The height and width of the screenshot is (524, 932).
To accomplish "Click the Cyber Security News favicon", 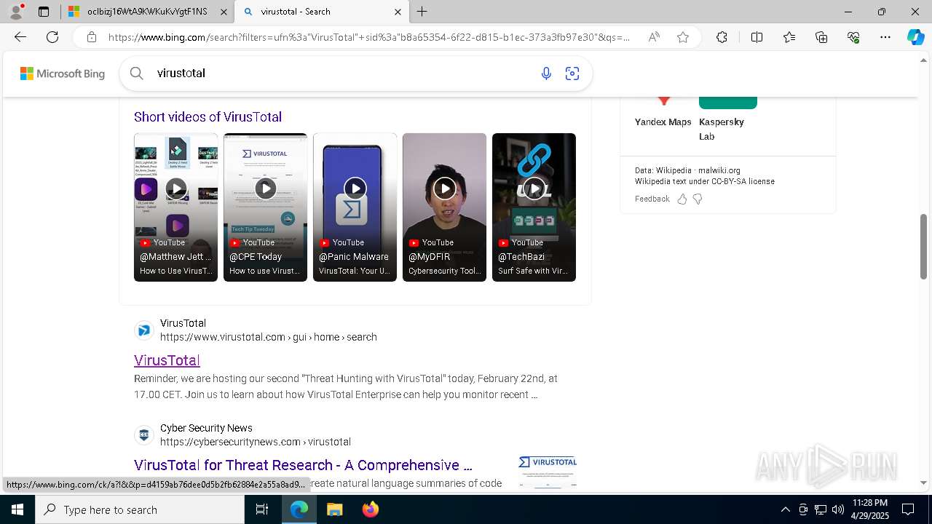I will point(144,435).
